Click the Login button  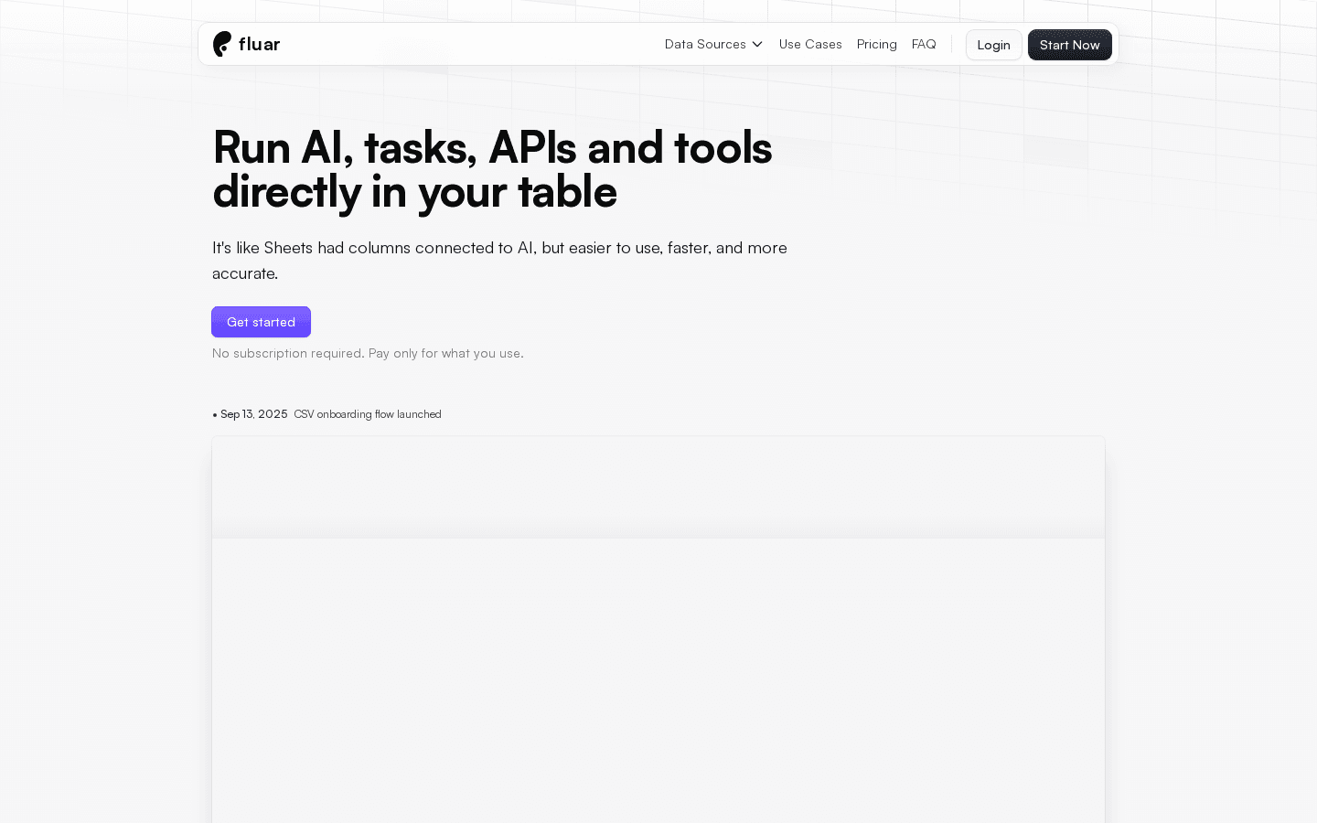(994, 45)
